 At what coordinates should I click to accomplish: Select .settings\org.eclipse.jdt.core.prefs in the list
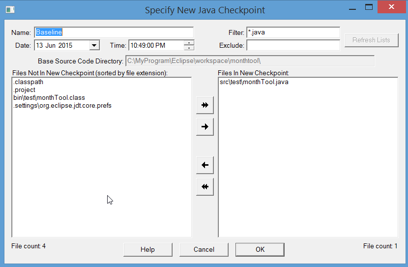(x=62, y=105)
